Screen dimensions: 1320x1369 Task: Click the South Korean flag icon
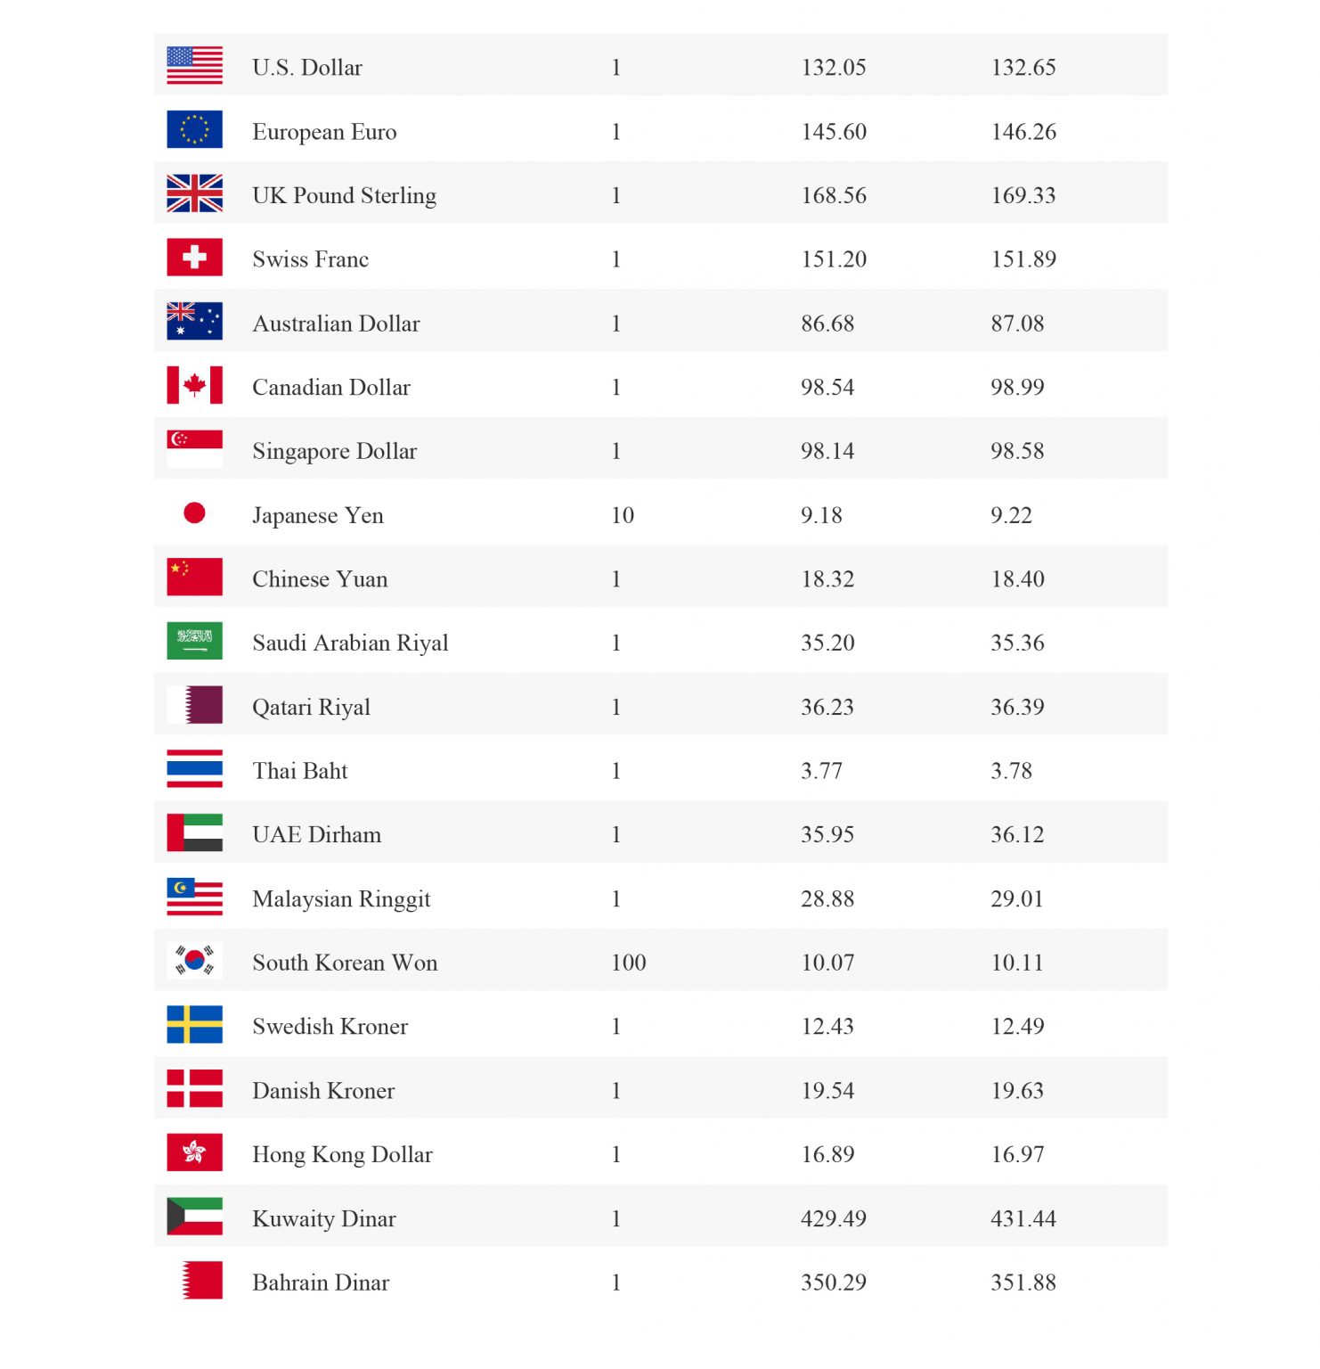click(x=194, y=961)
